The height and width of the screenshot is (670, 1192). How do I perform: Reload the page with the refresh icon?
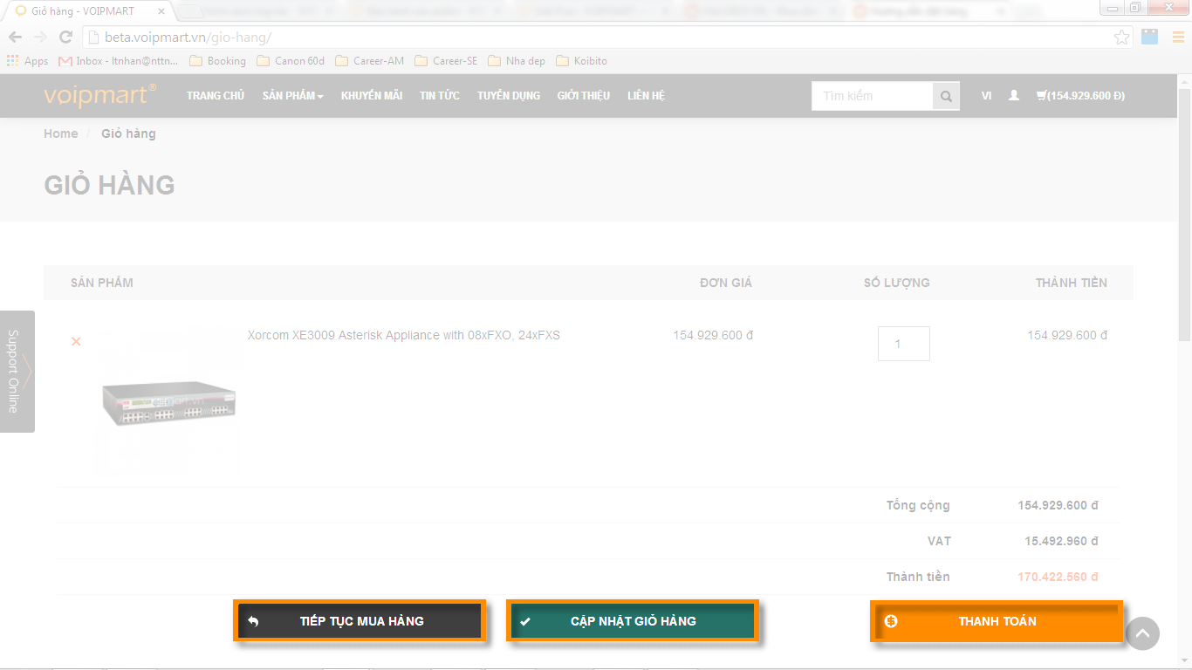[x=65, y=37]
